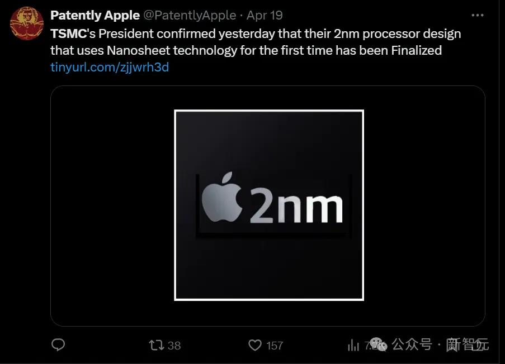The width and height of the screenshot is (505, 364).
Task: Retweet the post using the arrows icon
Action: pos(157,345)
